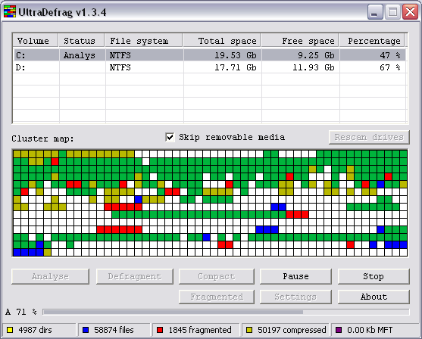Open the Settings dialog
The width and height of the screenshot is (422, 339).
coord(295,297)
